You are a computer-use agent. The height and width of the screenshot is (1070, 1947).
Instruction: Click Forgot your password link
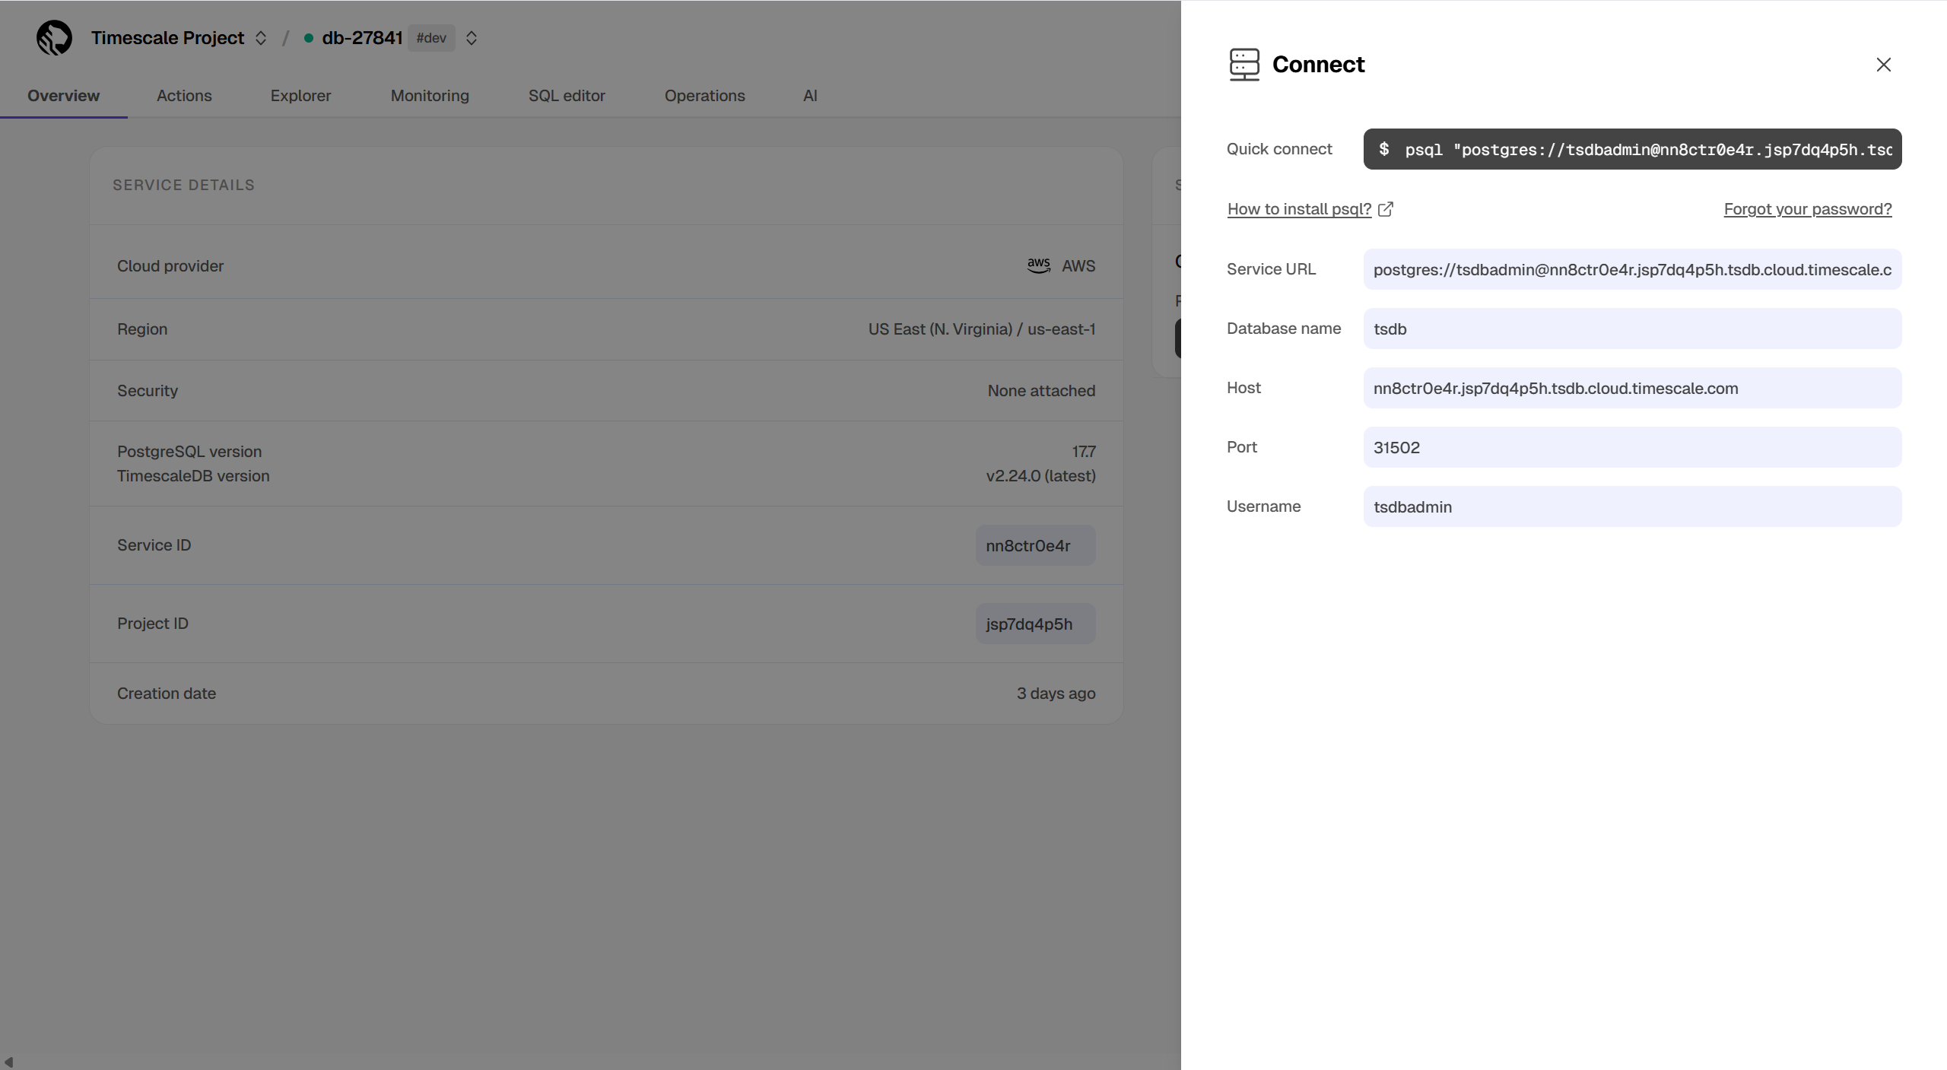pos(1807,209)
